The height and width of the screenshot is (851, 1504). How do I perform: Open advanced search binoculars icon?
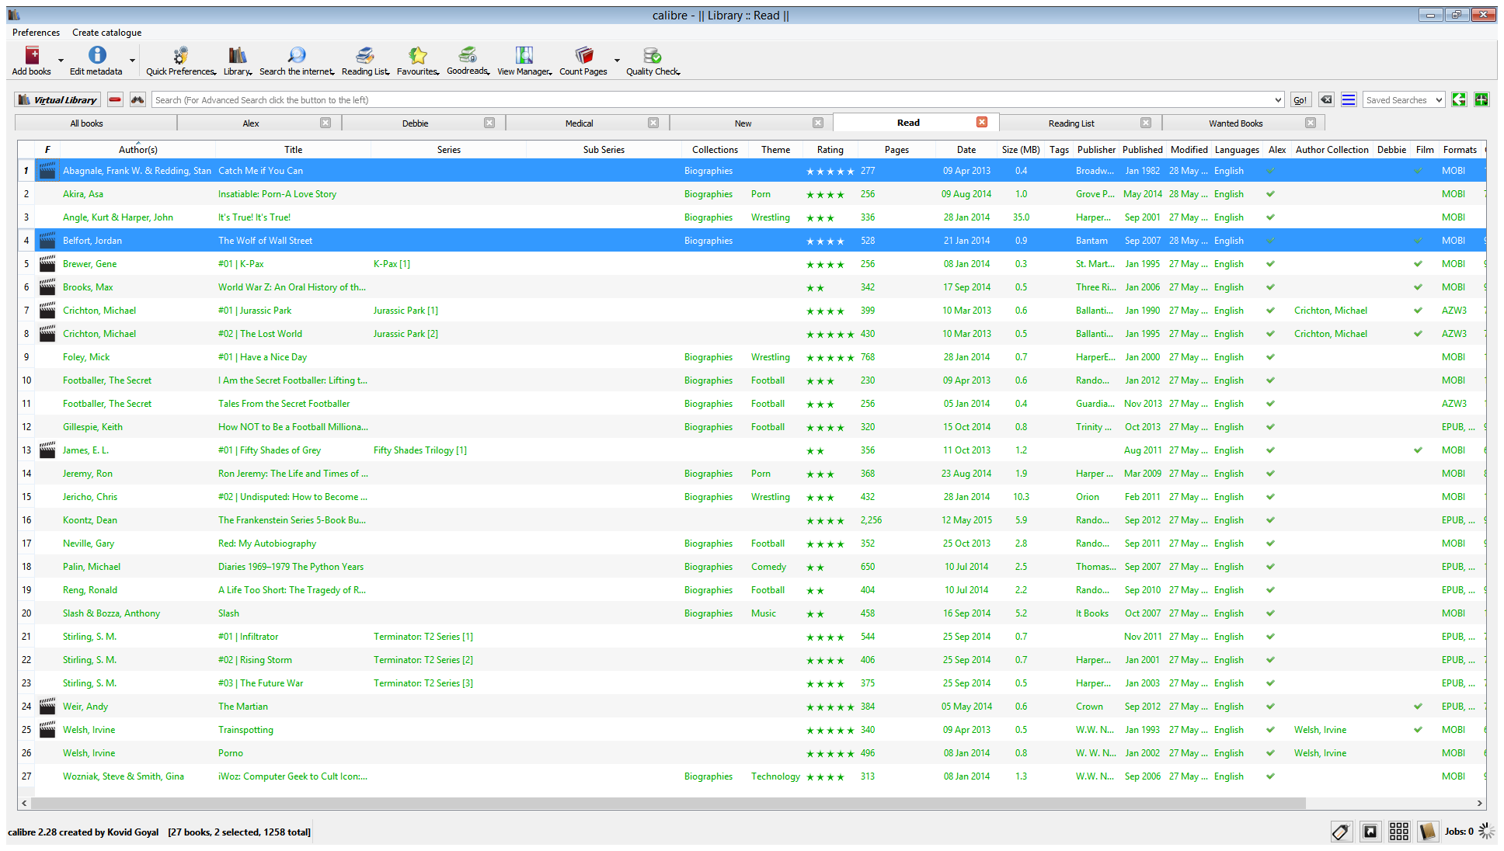[x=138, y=99]
